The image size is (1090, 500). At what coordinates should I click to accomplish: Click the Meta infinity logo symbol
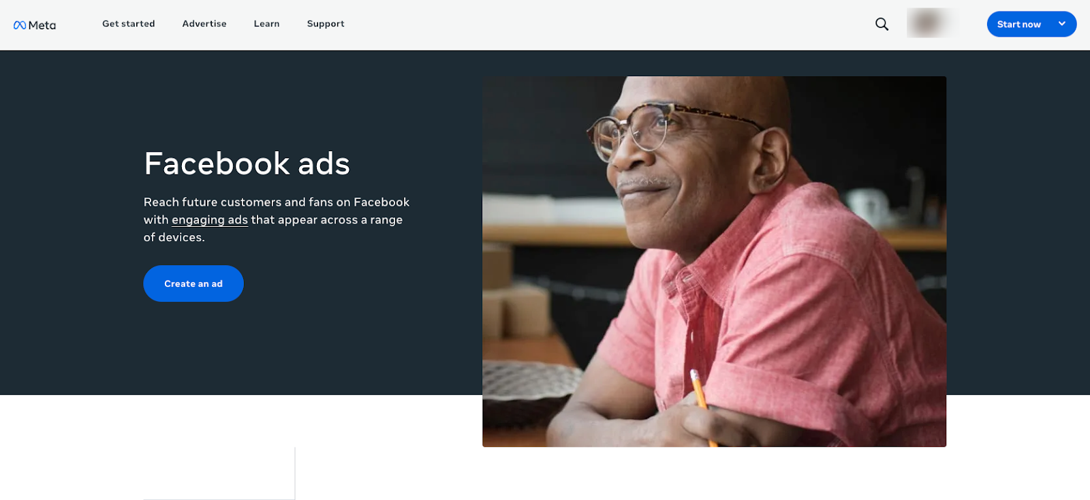(20, 25)
